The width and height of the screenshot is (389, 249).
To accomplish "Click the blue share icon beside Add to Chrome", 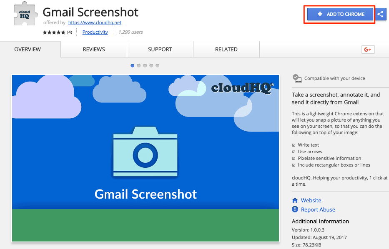I will [381, 14].
